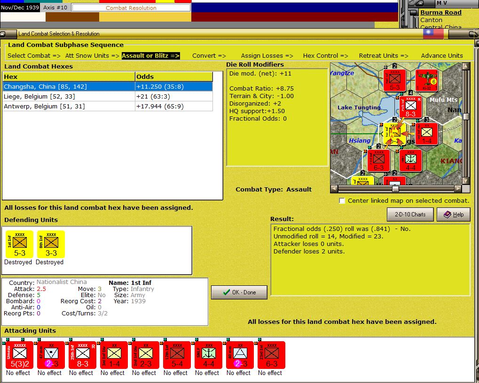Image resolution: width=479 pixels, height=383 pixels.
Task: Select 8th Inf 3-3 defending unit
Action: 51,244
